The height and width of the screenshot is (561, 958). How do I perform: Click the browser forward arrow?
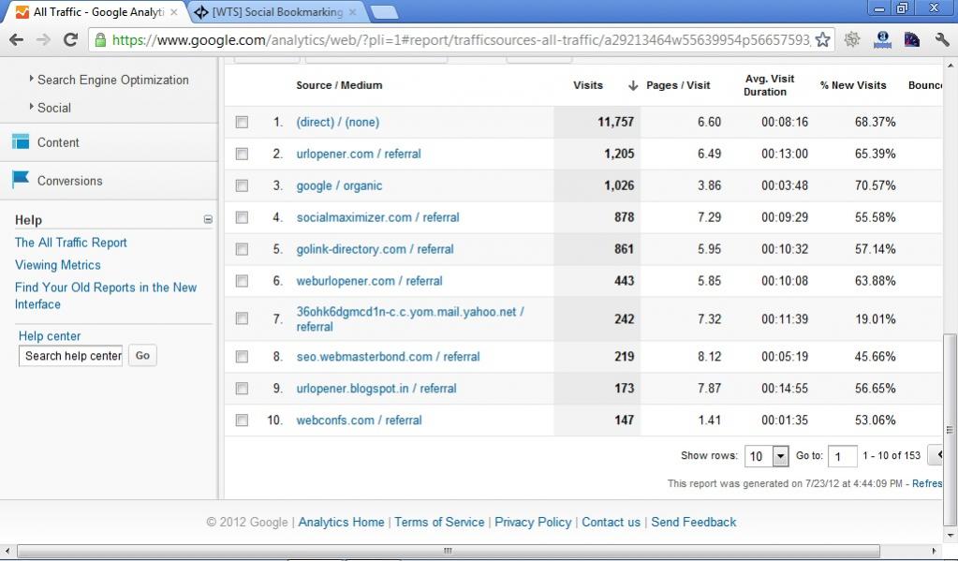[43, 40]
